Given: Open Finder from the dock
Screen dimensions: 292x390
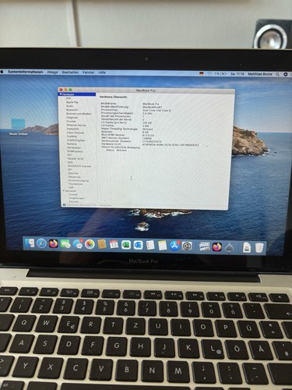Looking at the screenshot, I should tap(30, 243).
